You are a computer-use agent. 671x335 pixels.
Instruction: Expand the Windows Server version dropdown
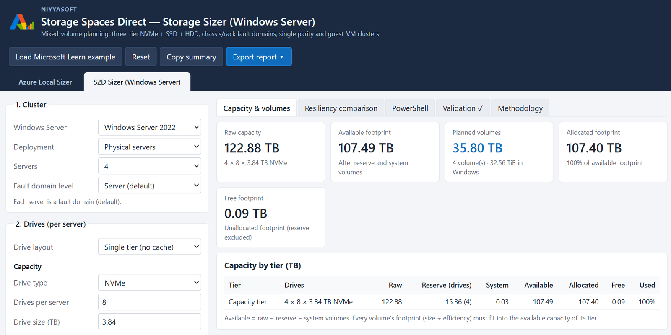[150, 127]
